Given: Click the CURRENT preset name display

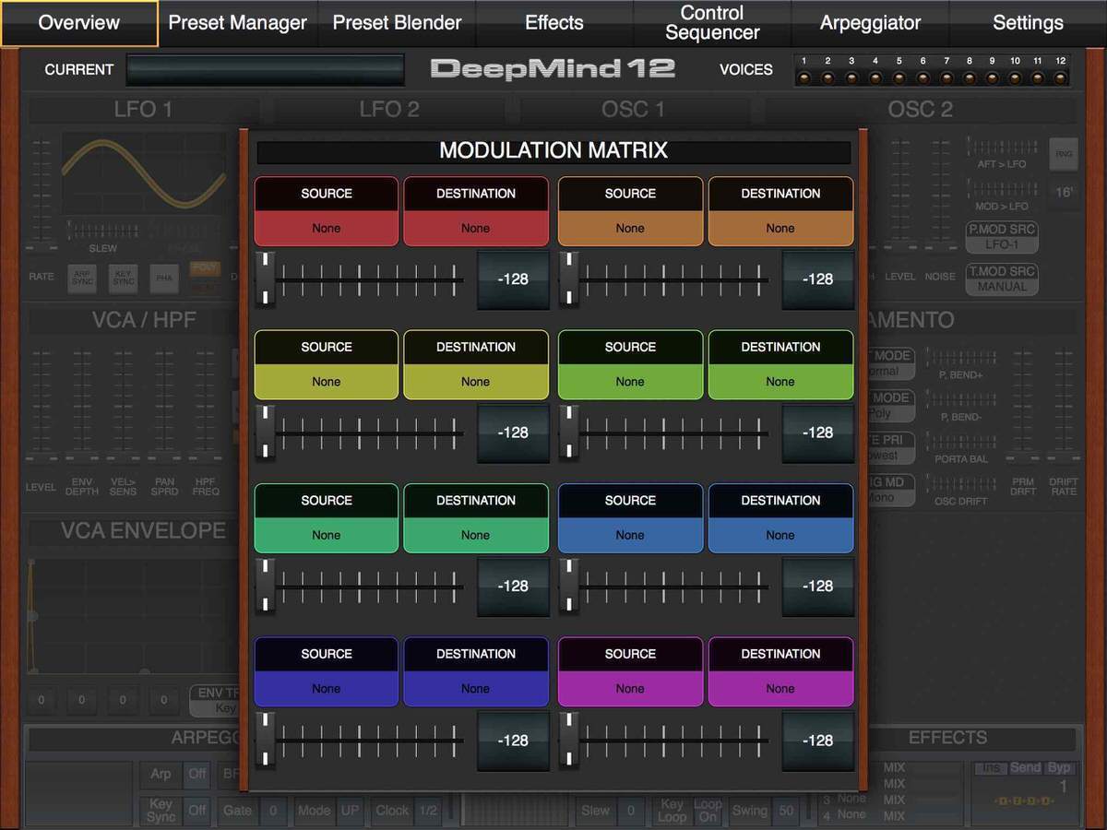Looking at the screenshot, I should (x=266, y=70).
